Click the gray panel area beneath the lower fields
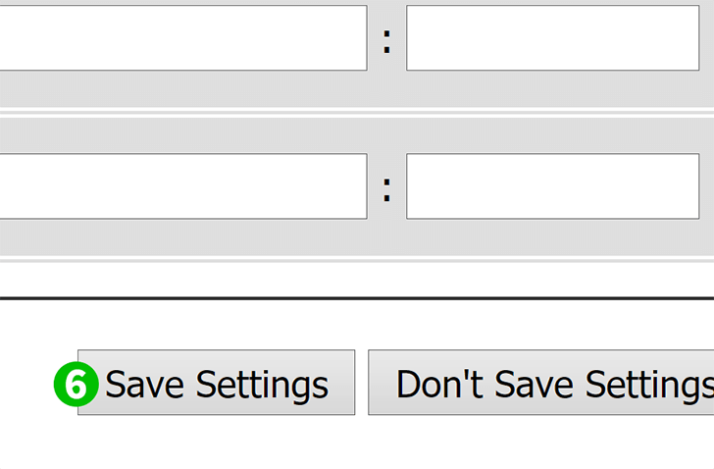The width and height of the screenshot is (714, 469). (357, 237)
